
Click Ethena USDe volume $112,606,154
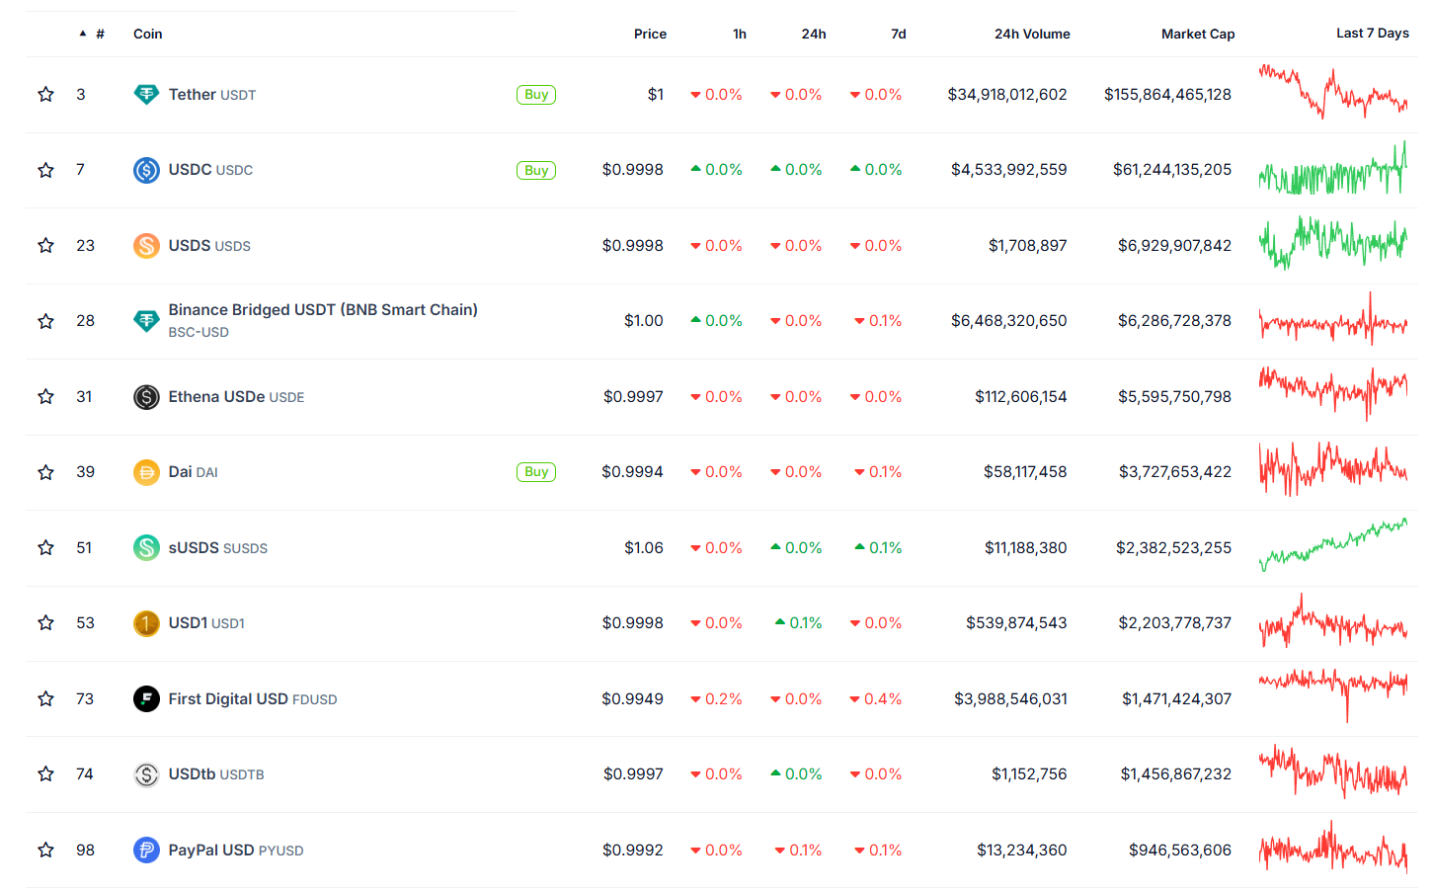[1020, 397]
